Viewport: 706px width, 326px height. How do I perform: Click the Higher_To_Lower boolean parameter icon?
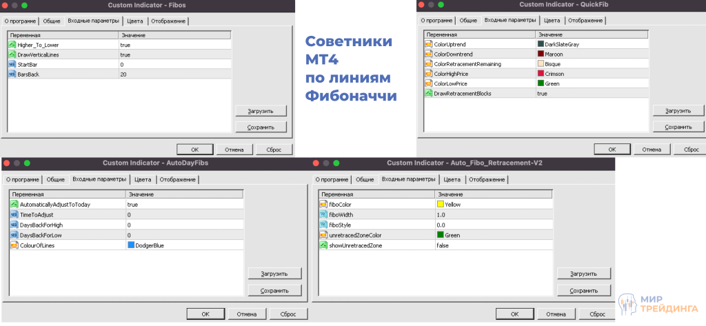[x=12, y=44]
